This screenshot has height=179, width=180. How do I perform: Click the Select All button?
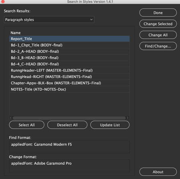pos(27,125)
